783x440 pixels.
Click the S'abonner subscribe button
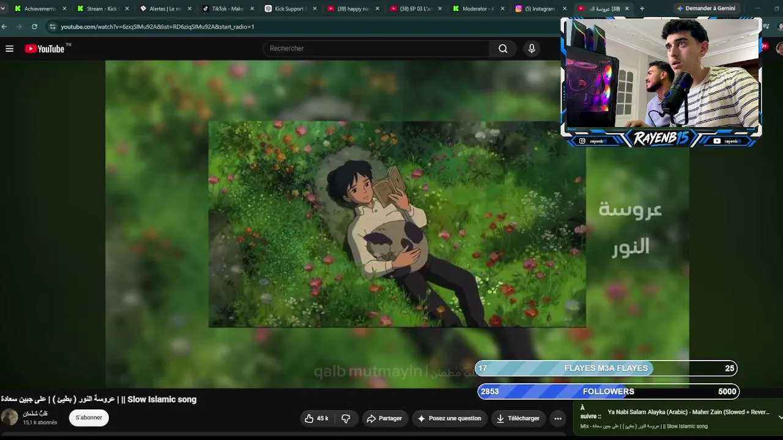[x=89, y=418]
